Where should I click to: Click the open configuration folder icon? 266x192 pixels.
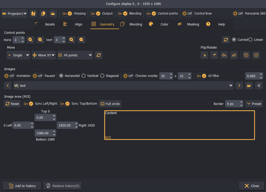(53, 14)
